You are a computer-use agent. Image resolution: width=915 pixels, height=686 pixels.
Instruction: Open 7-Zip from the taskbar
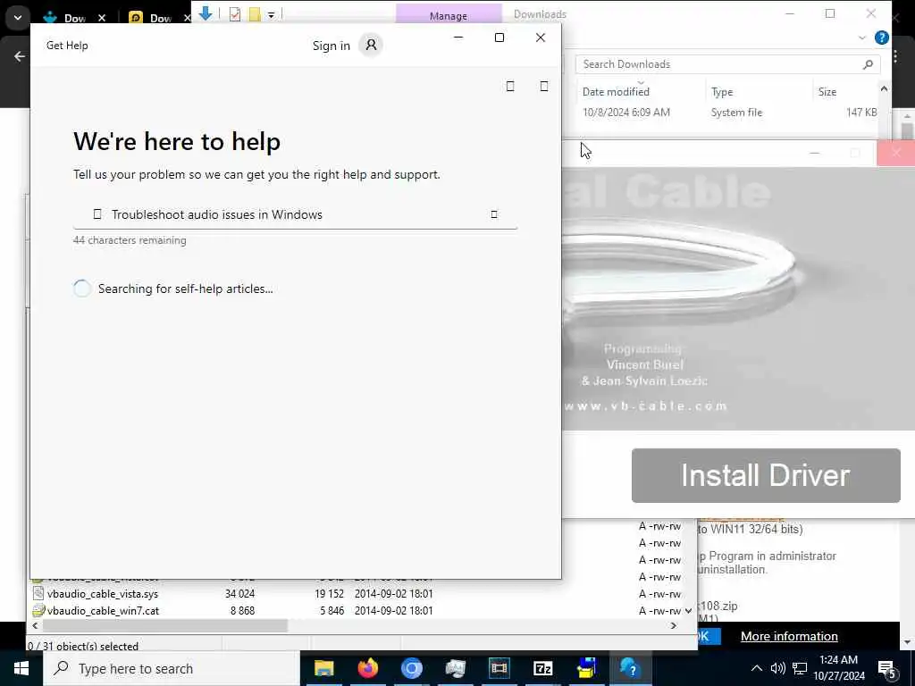(542, 668)
